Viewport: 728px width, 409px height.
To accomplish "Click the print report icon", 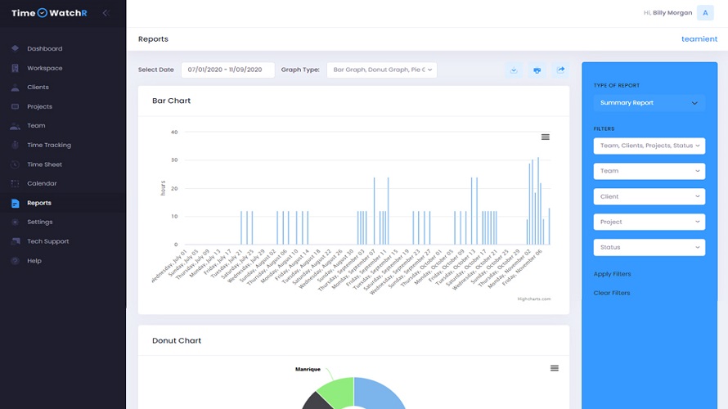I will click(537, 70).
